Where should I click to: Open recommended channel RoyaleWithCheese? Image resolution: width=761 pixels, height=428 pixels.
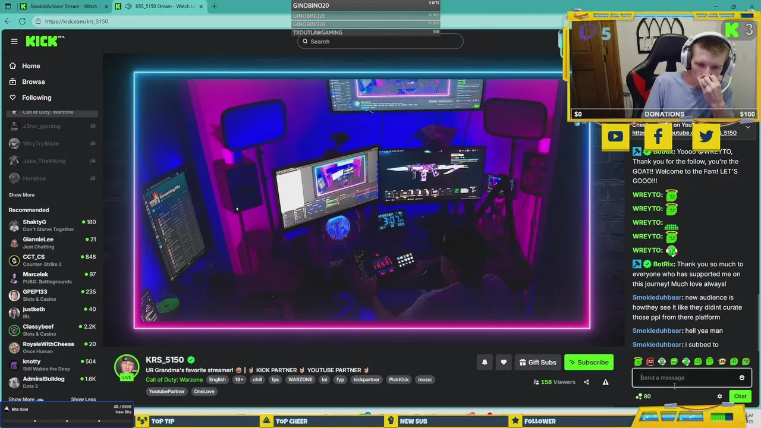pos(52,347)
